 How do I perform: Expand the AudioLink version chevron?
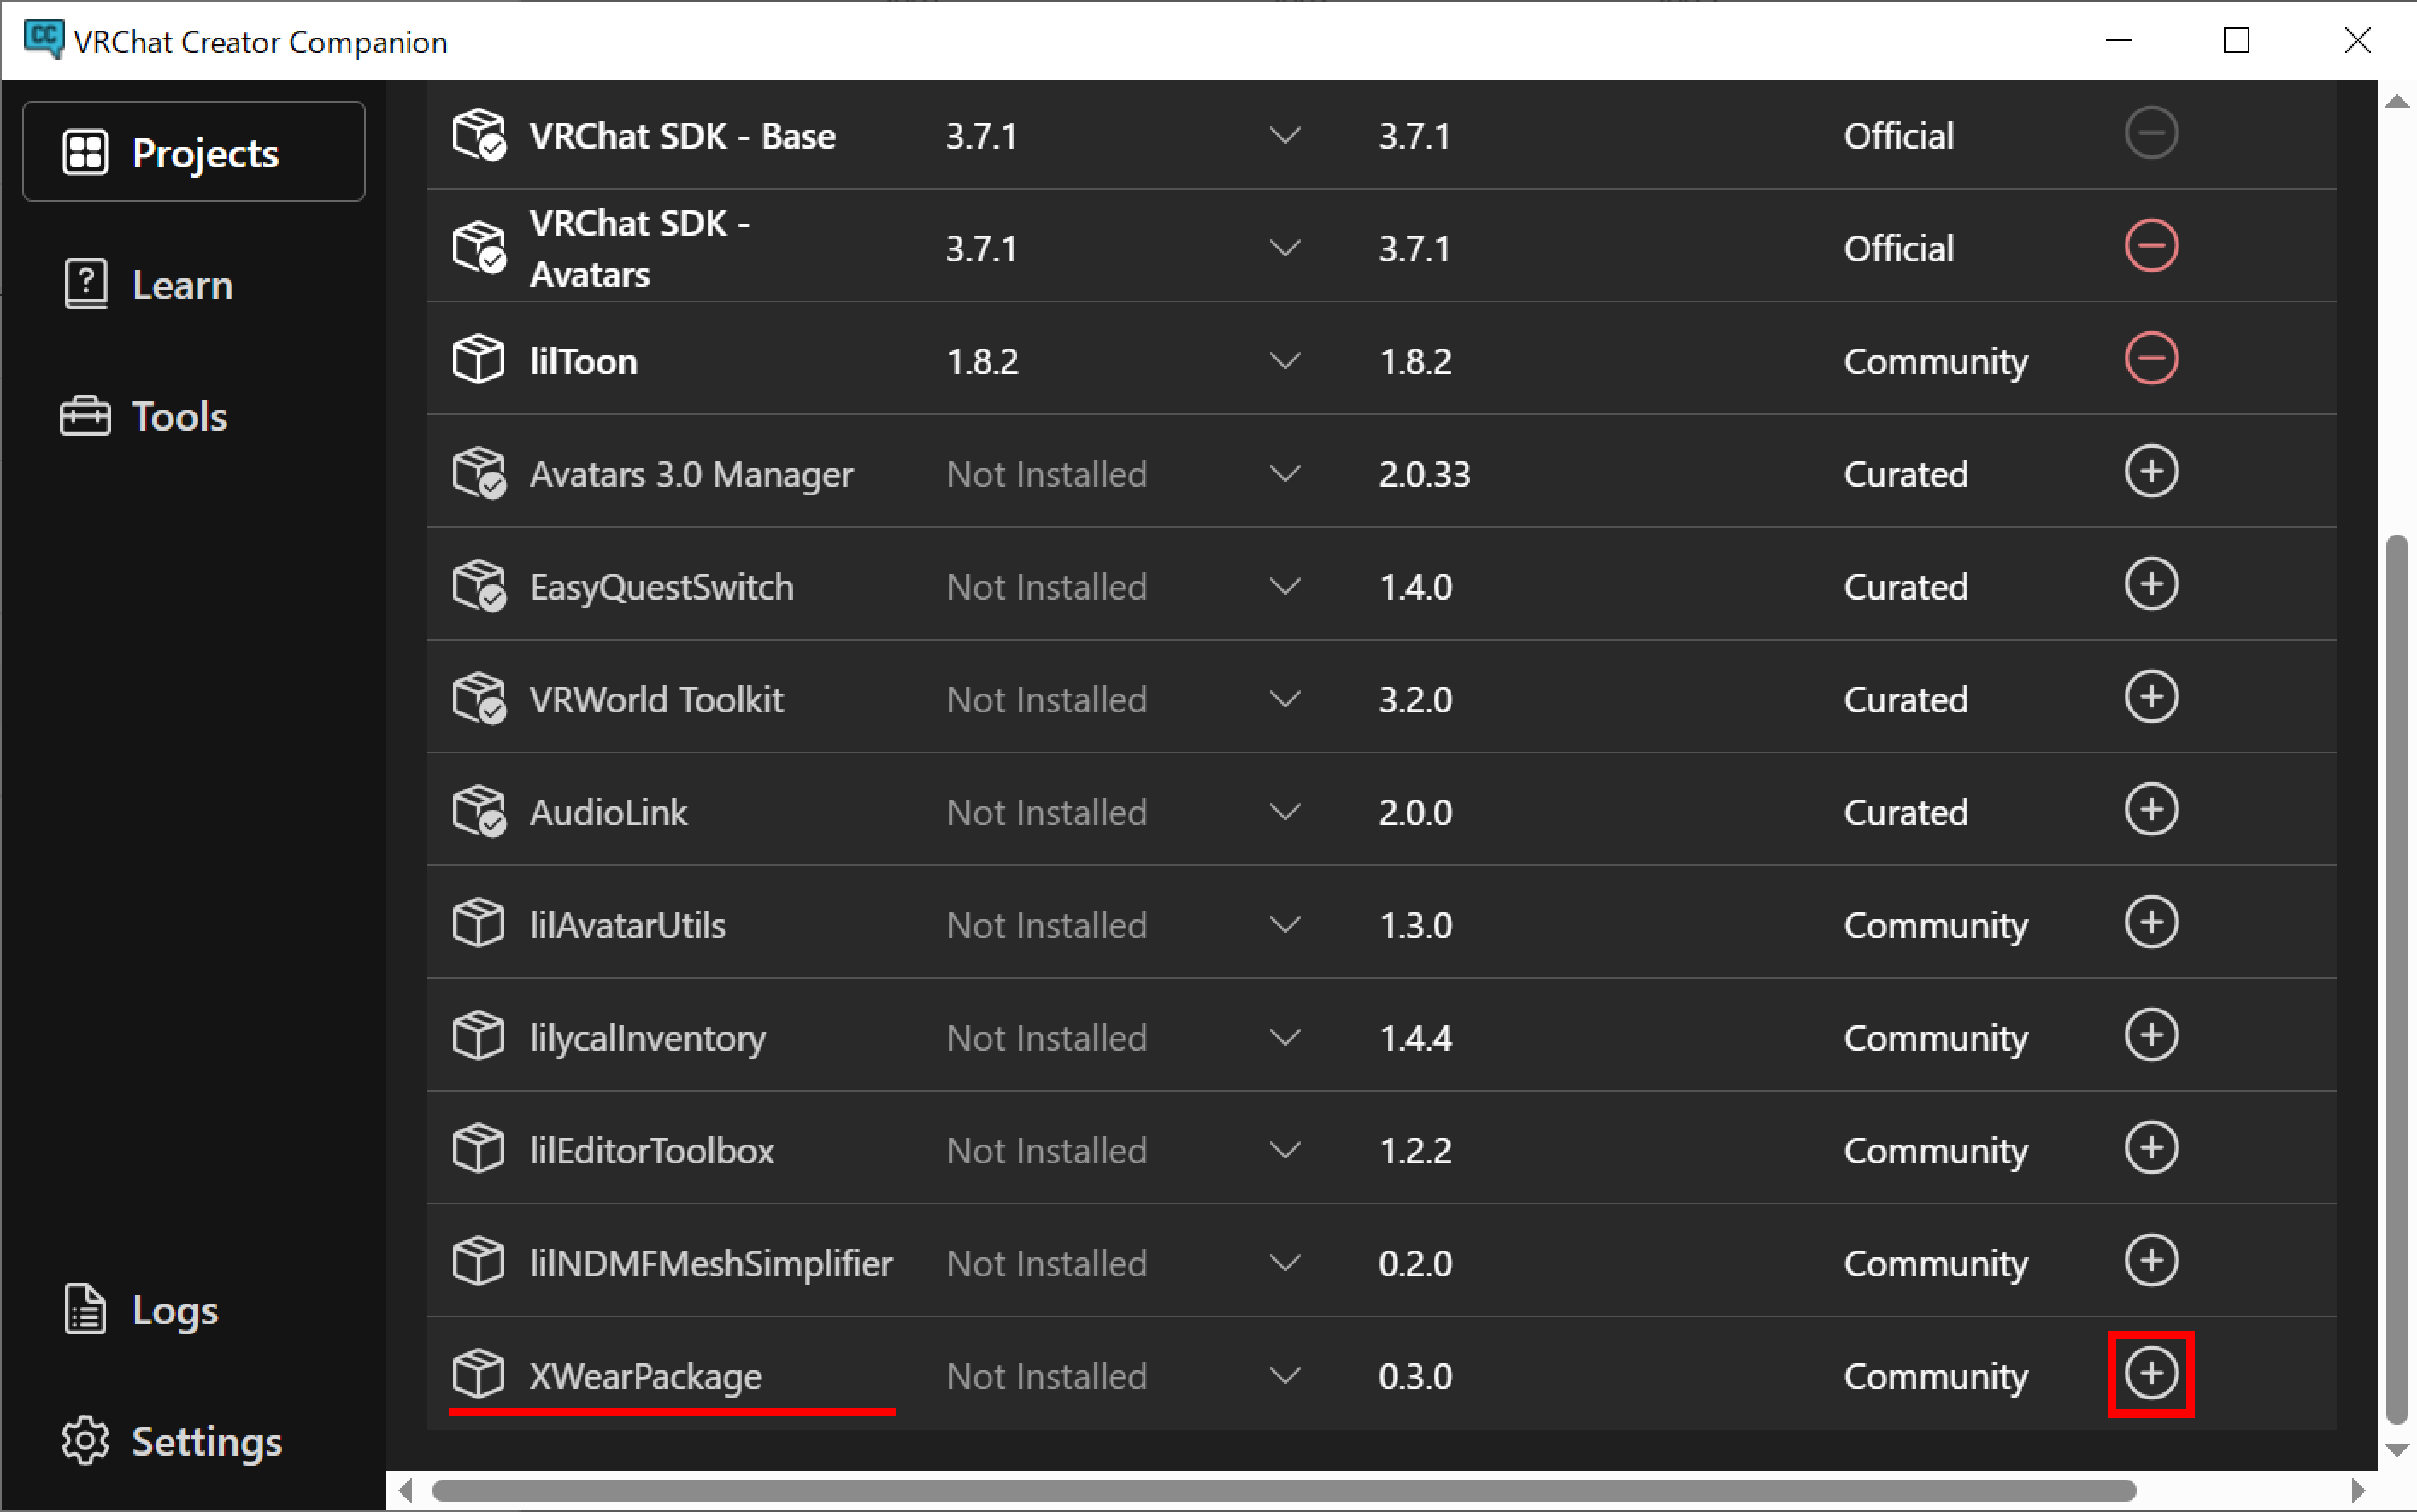[1285, 812]
